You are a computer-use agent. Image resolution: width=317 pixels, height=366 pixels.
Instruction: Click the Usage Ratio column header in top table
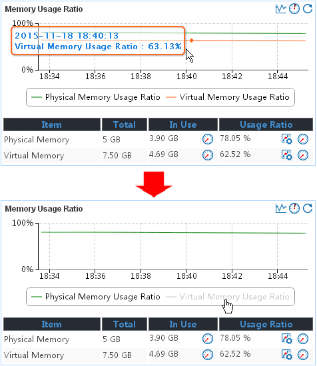[x=266, y=124]
